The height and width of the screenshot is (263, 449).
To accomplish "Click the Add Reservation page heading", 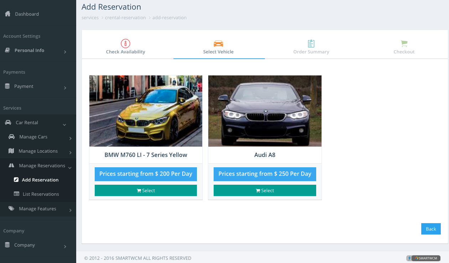I will tap(111, 7).
